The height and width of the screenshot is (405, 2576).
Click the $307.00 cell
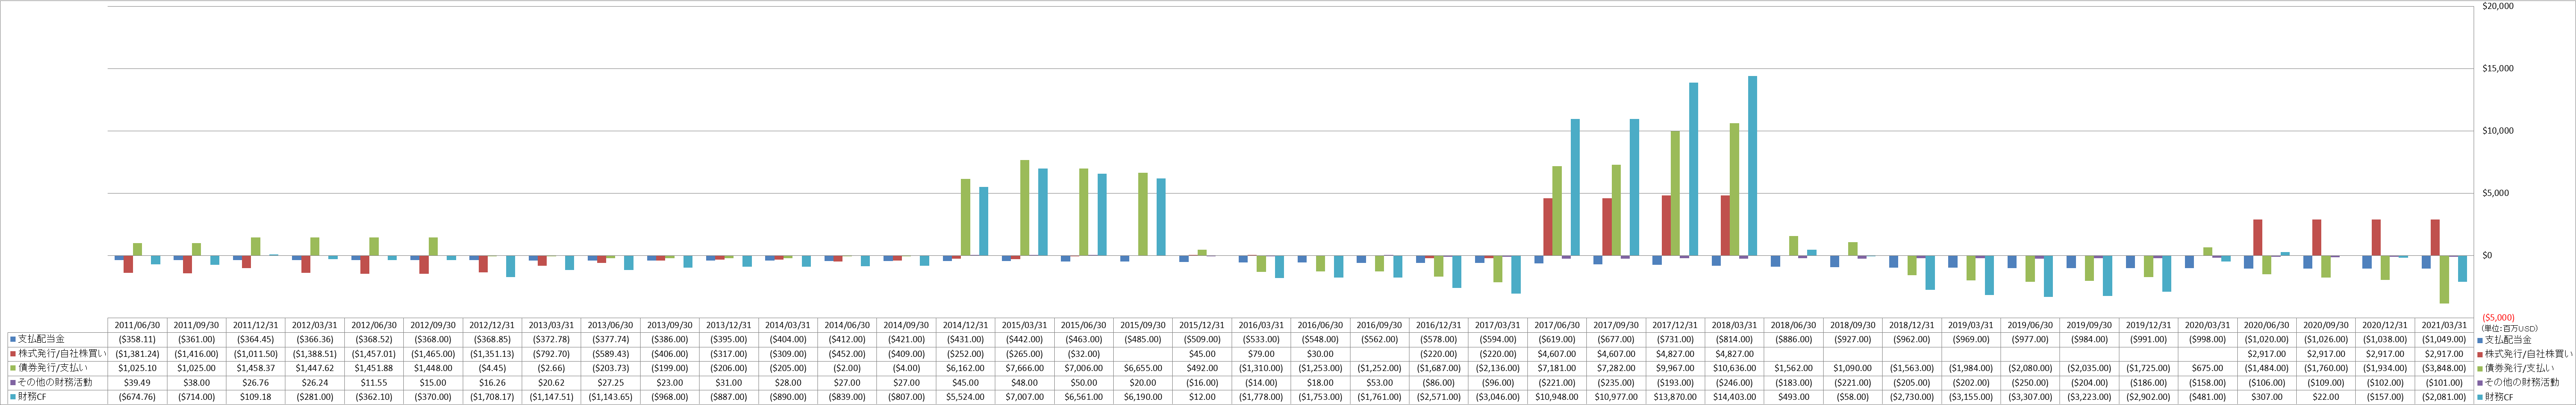click(x=2268, y=397)
